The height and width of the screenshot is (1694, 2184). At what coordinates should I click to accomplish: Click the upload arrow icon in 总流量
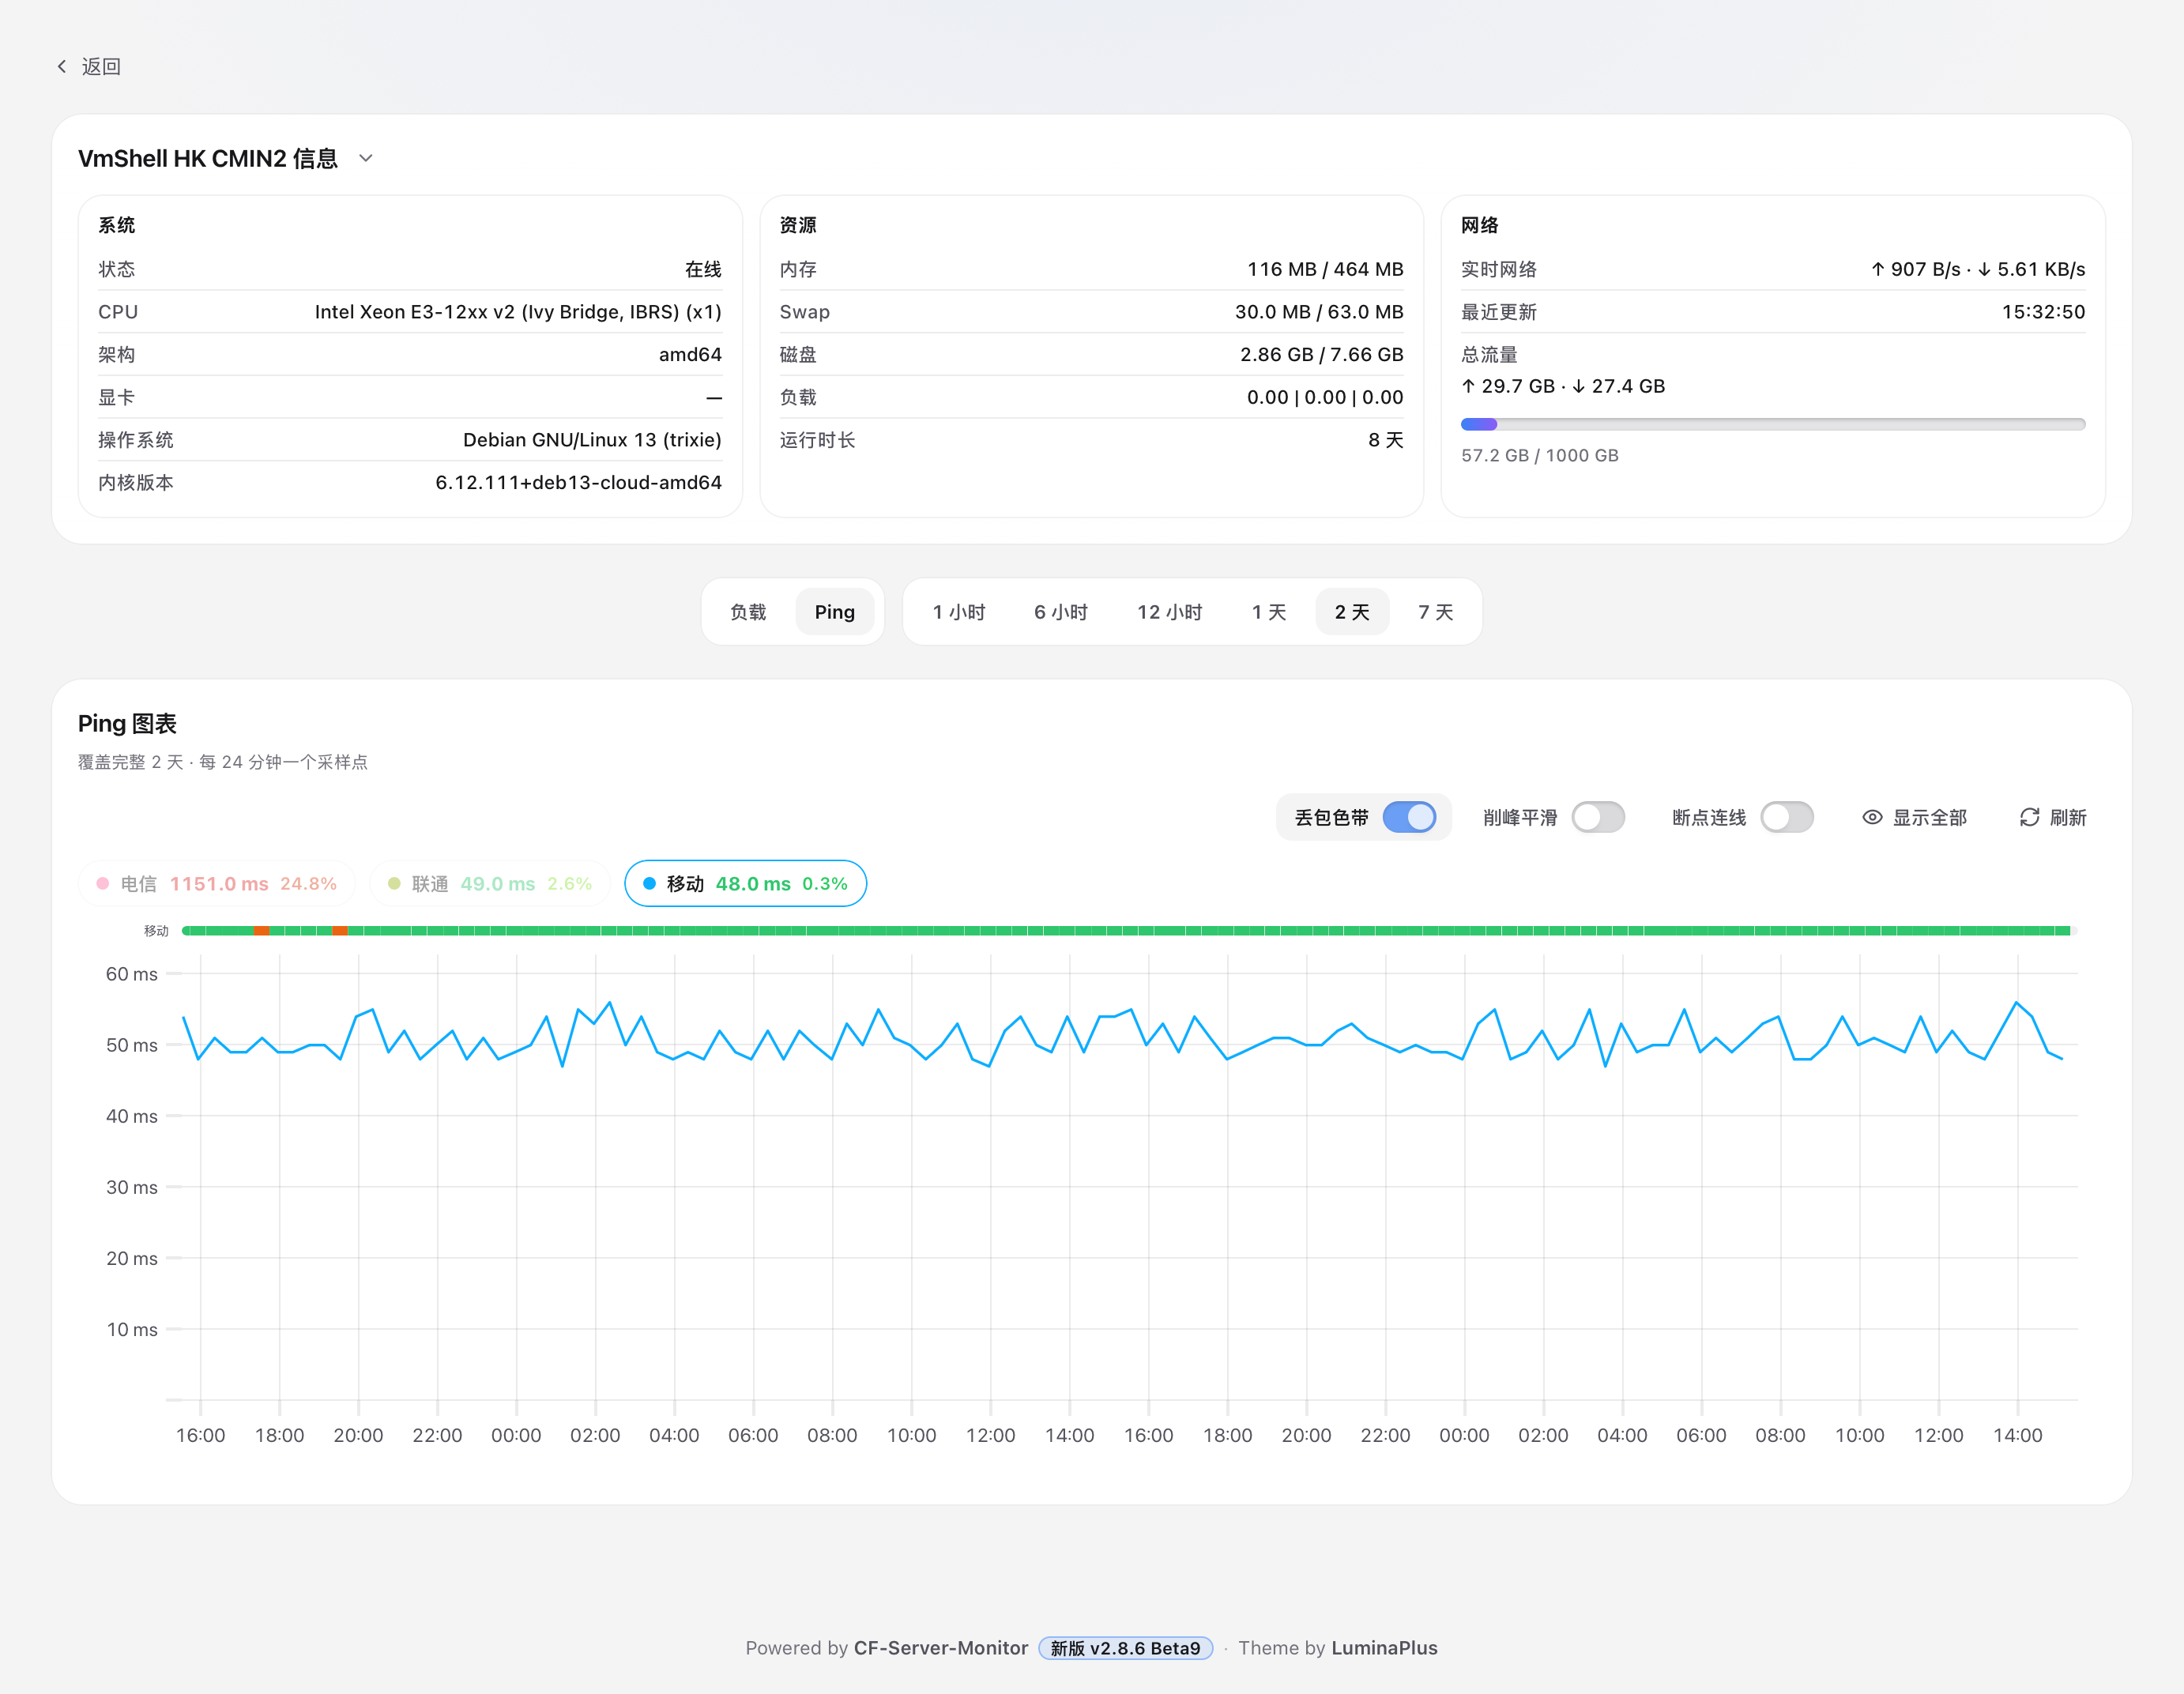coord(1468,386)
